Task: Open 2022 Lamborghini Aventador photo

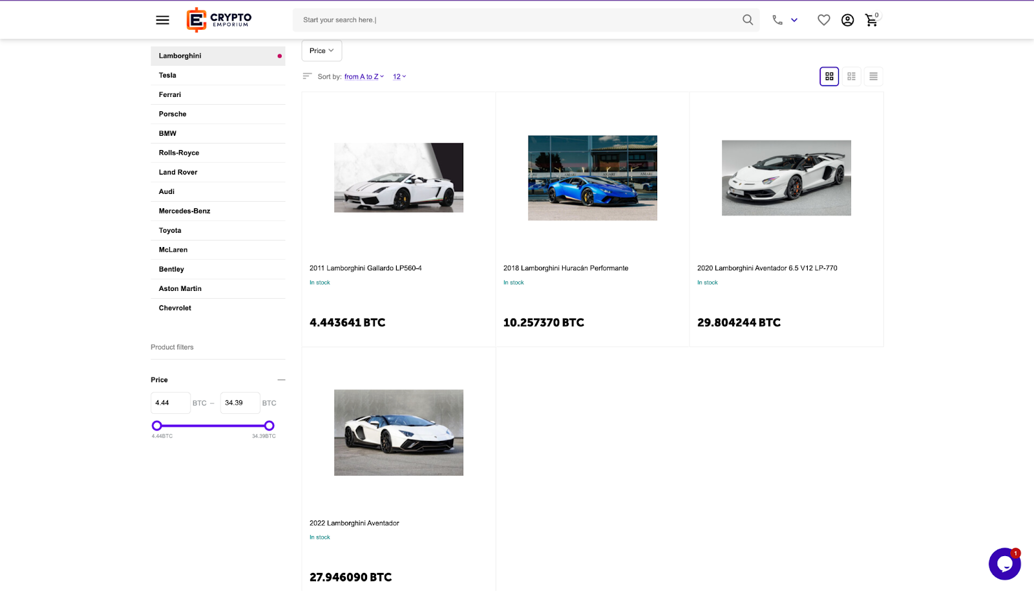Action: [x=399, y=433]
